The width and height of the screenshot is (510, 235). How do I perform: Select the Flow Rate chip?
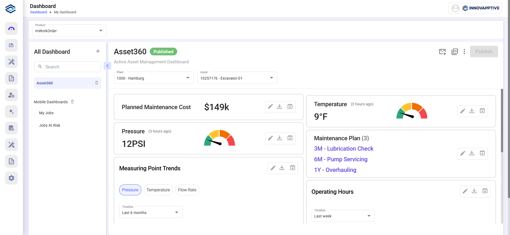coord(187,190)
